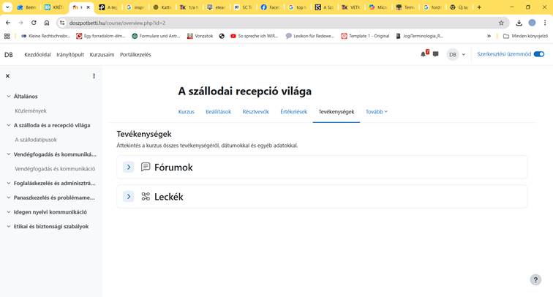Viewport: 553px width, 297px height.
Task: Switch to the Kurzus tab
Action: coord(187,112)
